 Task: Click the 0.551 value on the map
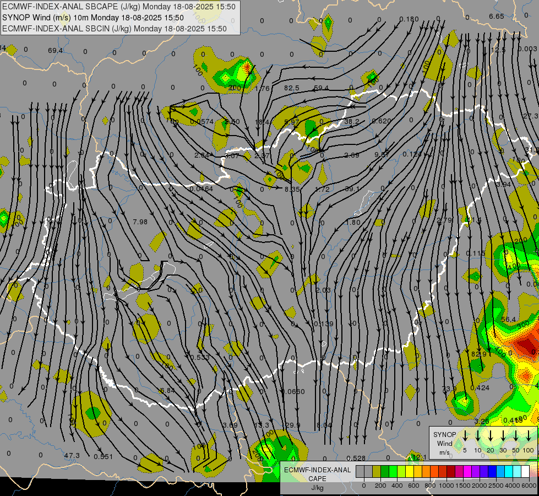click(103, 457)
